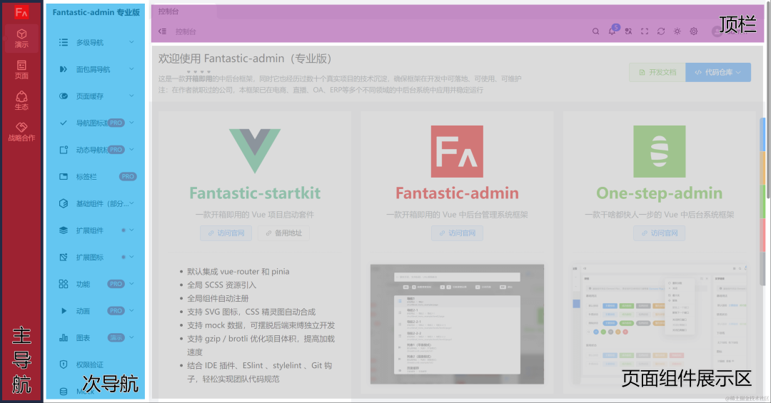This screenshot has height=403, width=771.
Task: Click the 标签栏 menu icon
Action: click(64, 176)
